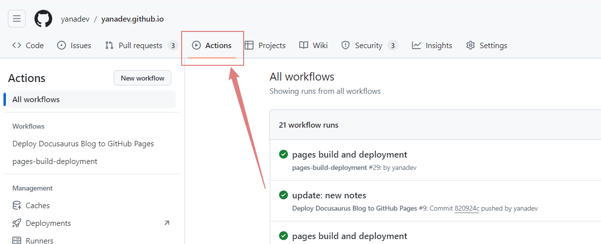Screen dimensions: 601x244
Task: Click the GitHub Octocat logo
Action: coord(43,19)
